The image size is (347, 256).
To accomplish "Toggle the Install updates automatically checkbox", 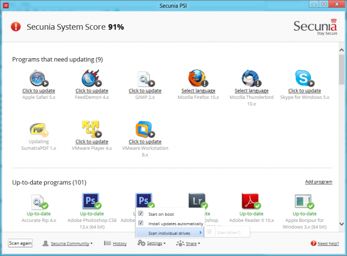I will pyautogui.click(x=140, y=223).
